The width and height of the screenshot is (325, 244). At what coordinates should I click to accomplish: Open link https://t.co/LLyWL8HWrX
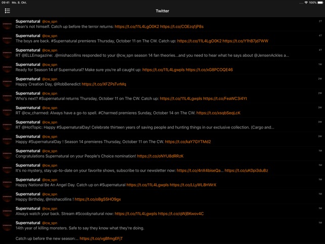[x=193, y=185]
